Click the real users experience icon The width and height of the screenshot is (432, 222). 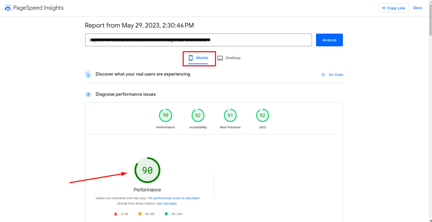pyautogui.click(x=88, y=74)
